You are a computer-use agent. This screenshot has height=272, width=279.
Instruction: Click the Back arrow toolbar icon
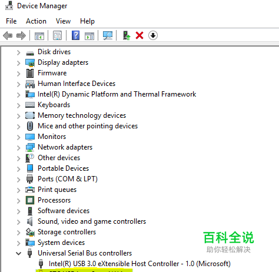(x=8, y=36)
